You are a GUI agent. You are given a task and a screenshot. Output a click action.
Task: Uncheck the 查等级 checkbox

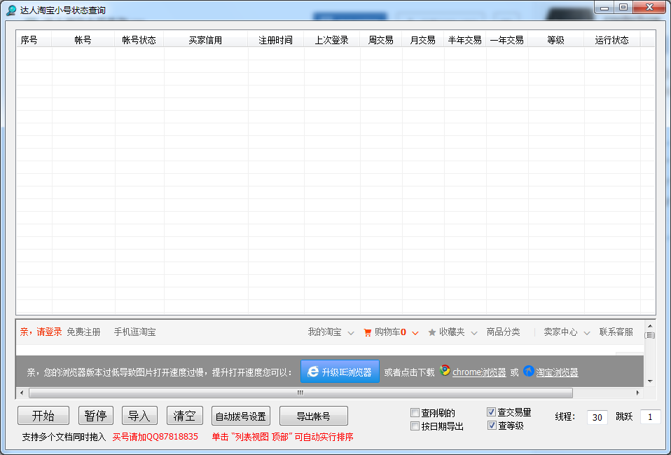[x=492, y=425]
